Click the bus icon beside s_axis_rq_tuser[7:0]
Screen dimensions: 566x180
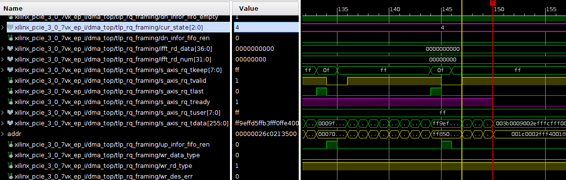tap(11, 112)
